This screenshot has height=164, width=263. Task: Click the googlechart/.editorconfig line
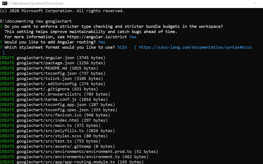[x=53, y=84]
